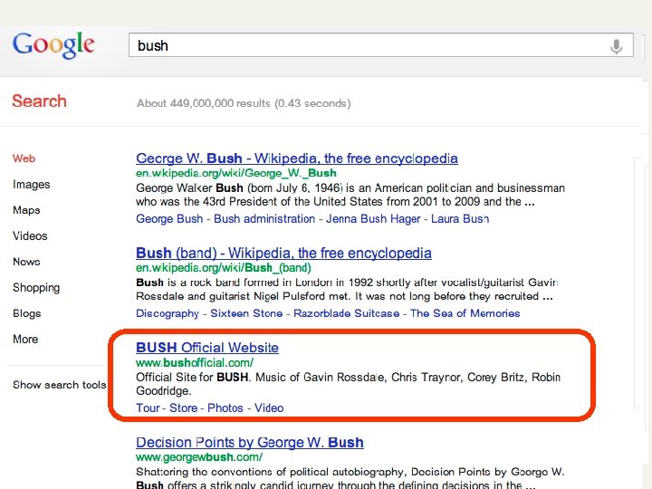Click the 'George Bush' sitelink
This screenshot has width=652, height=489.
click(169, 219)
